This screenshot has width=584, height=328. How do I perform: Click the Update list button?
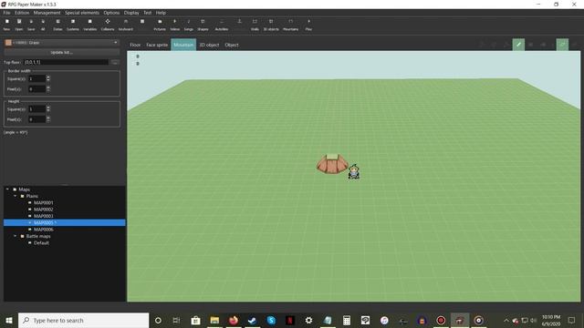(62, 53)
